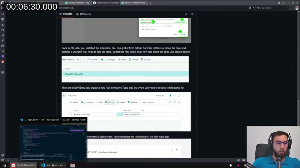Open the page capture camera tool

[238, 160]
